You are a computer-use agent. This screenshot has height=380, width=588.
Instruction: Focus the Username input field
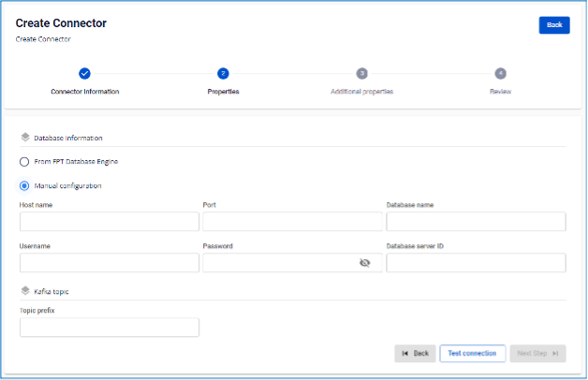click(110, 263)
